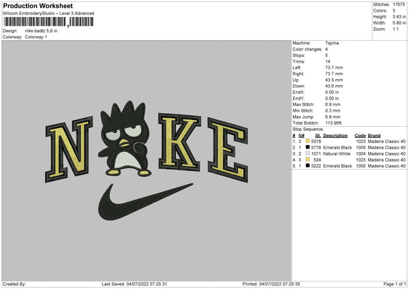Viewport: 409px width, 289px height.
Task: Click the Trims value '14'
Action: point(328,61)
